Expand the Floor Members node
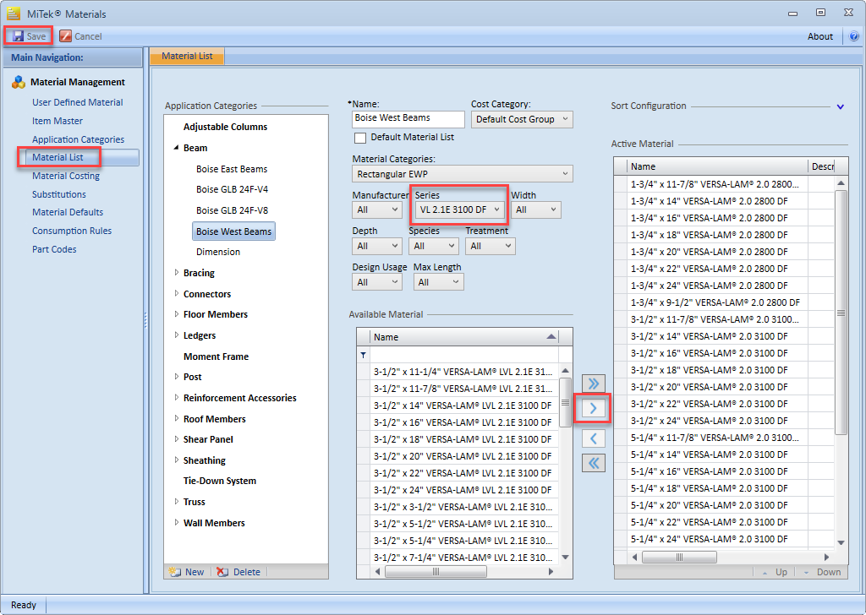Viewport: 866px width, 615px height. point(176,314)
